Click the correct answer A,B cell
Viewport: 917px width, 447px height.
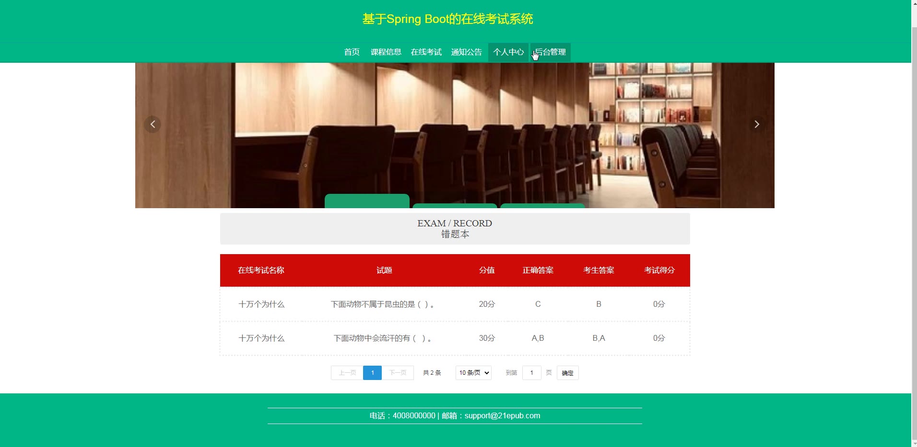tap(538, 338)
